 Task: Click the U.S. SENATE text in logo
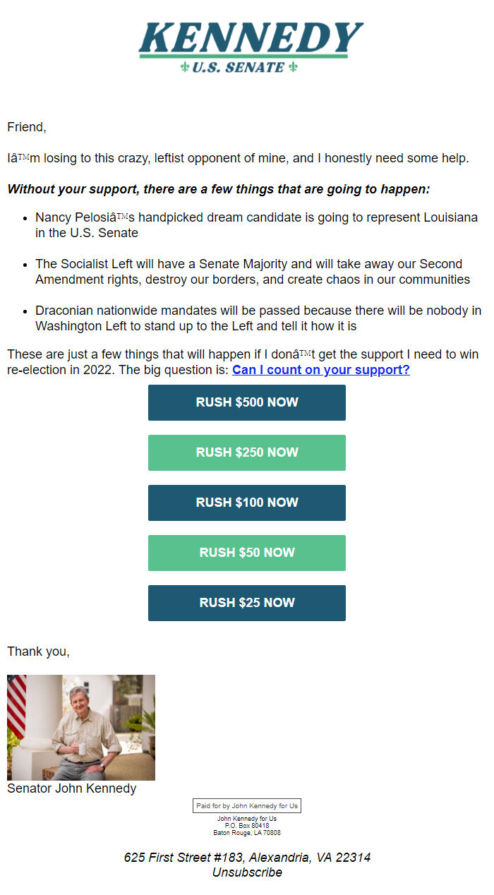coord(239,68)
